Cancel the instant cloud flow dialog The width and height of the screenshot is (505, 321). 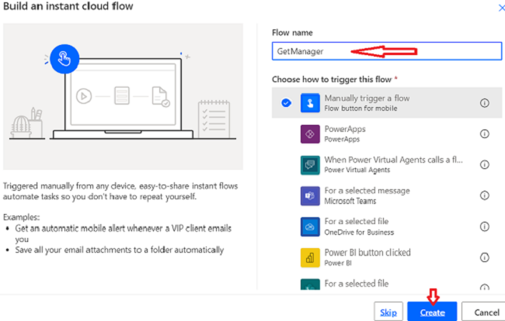[x=486, y=312]
